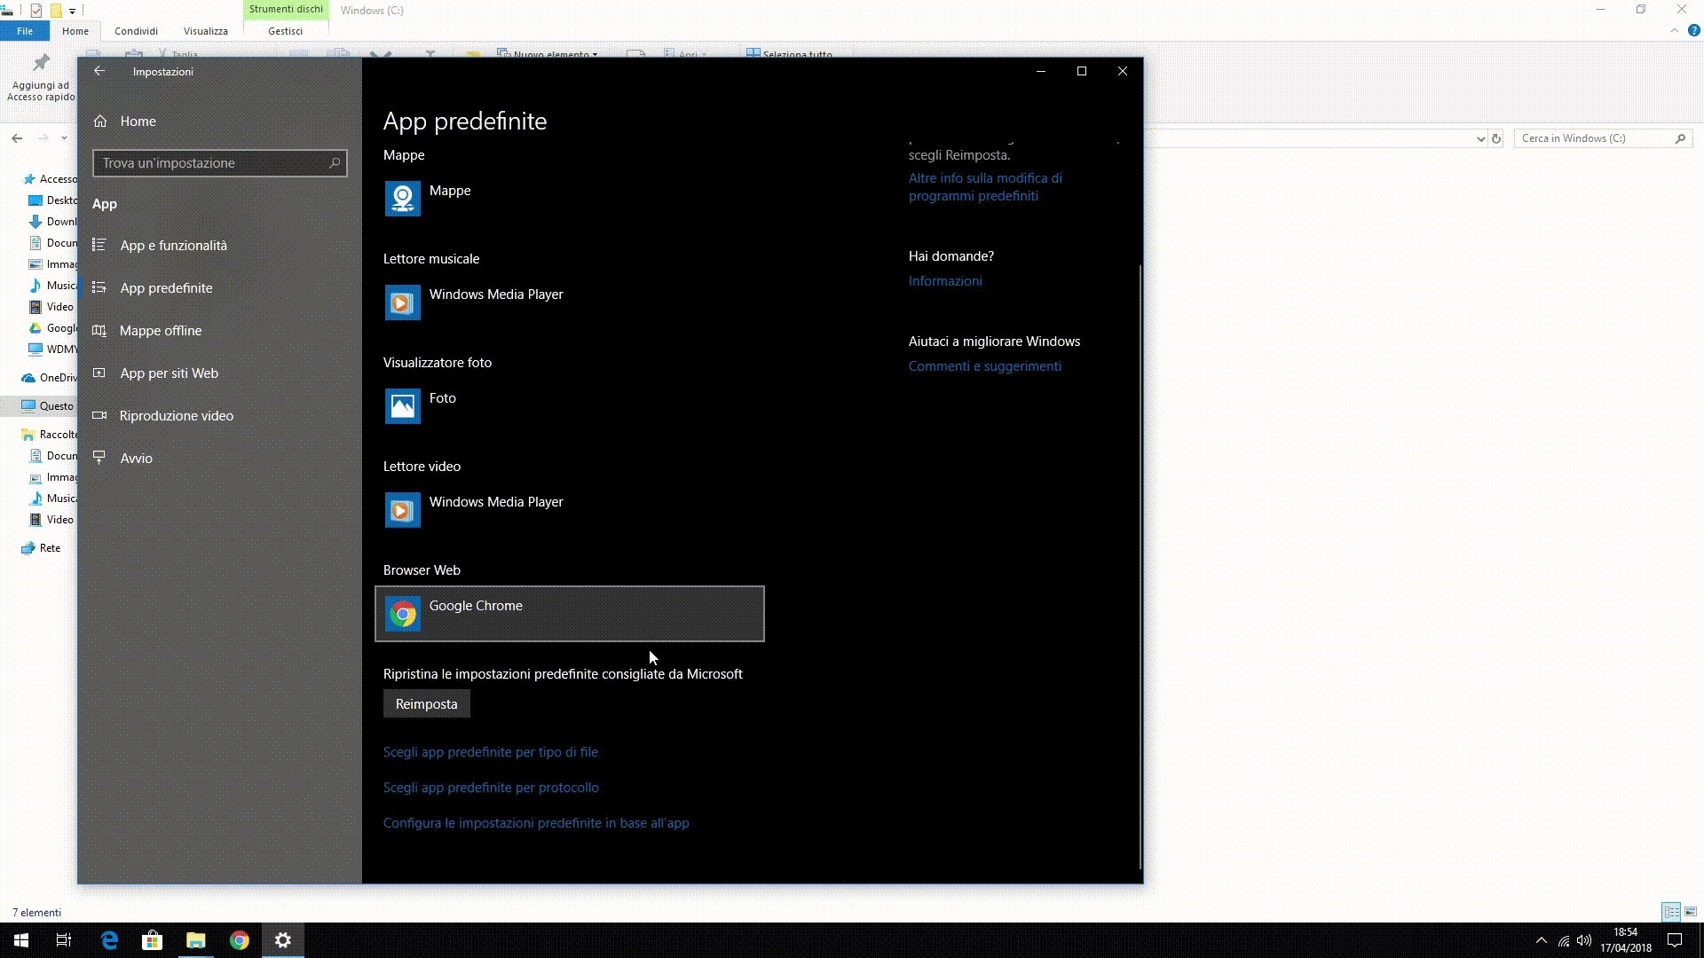Click App per siti Web sidebar option
Screen dimensions: 1704x958
coord(169,372)
